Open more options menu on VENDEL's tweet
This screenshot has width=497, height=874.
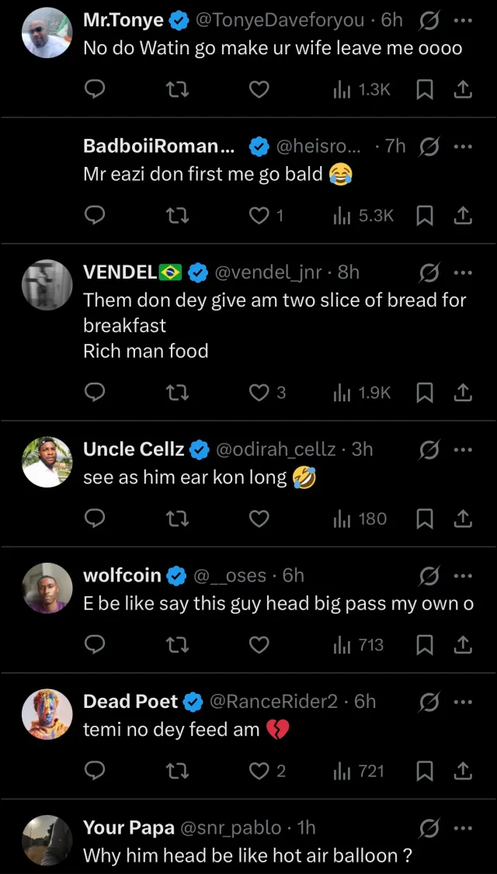point(463,272)
